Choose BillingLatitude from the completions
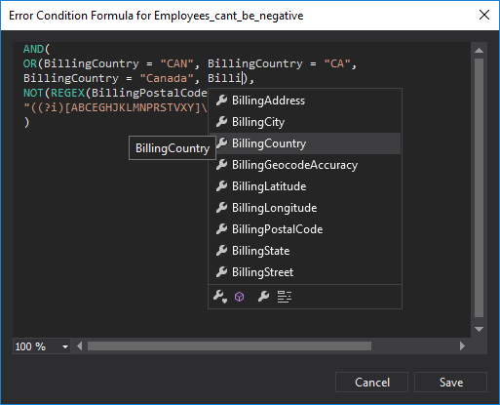This screenshot has width=500, height=405. click(x=305, y=186)
